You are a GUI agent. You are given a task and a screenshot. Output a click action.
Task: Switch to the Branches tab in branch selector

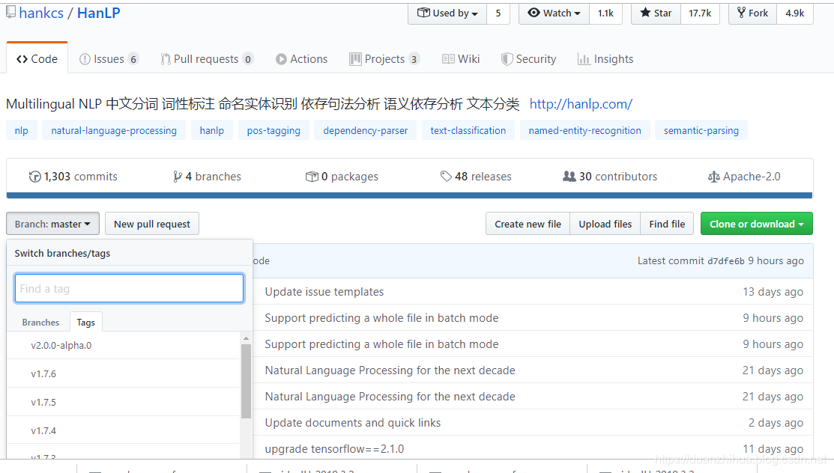pyautogui.click(x=40, y=322)
